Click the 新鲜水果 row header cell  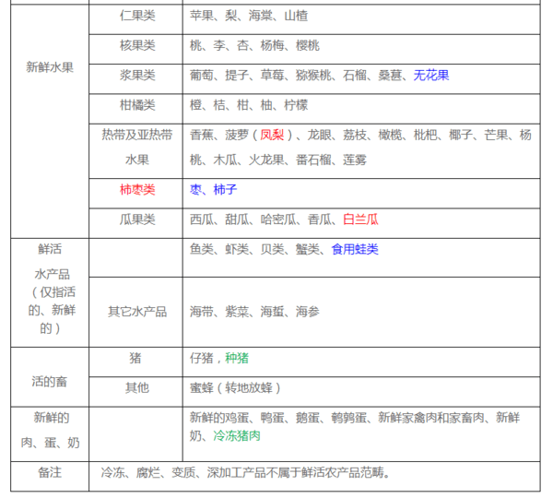pos(50,66)
